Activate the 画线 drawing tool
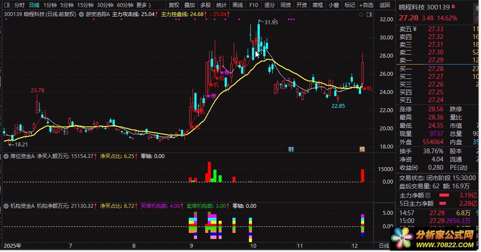This screenshot has height=252, width=481. point(237,5)
